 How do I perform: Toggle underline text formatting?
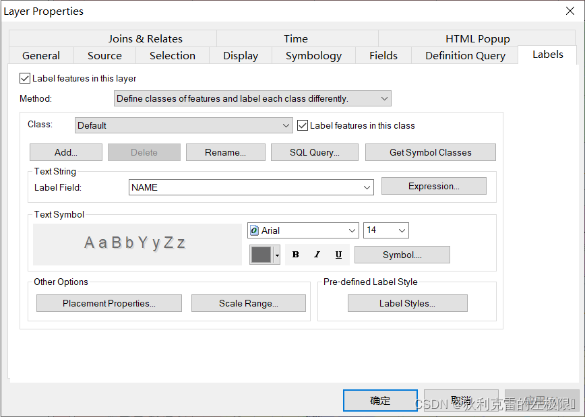338,255
